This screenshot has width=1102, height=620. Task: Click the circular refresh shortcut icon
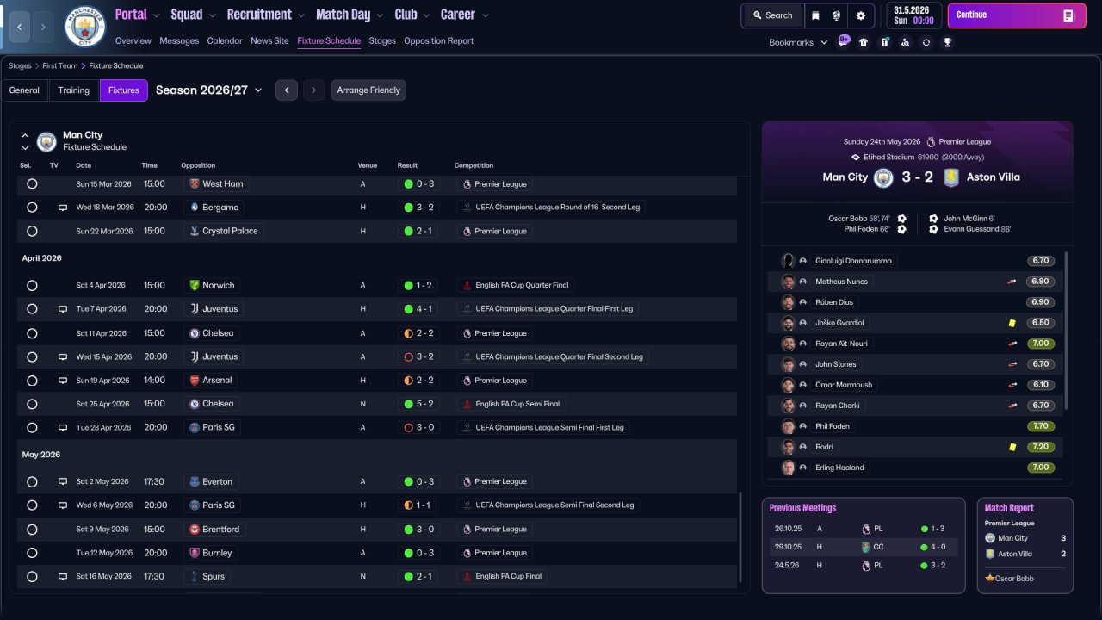(926, 42)
